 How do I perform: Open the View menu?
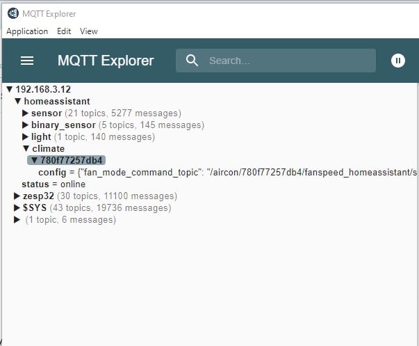click(x=89, y=31)
